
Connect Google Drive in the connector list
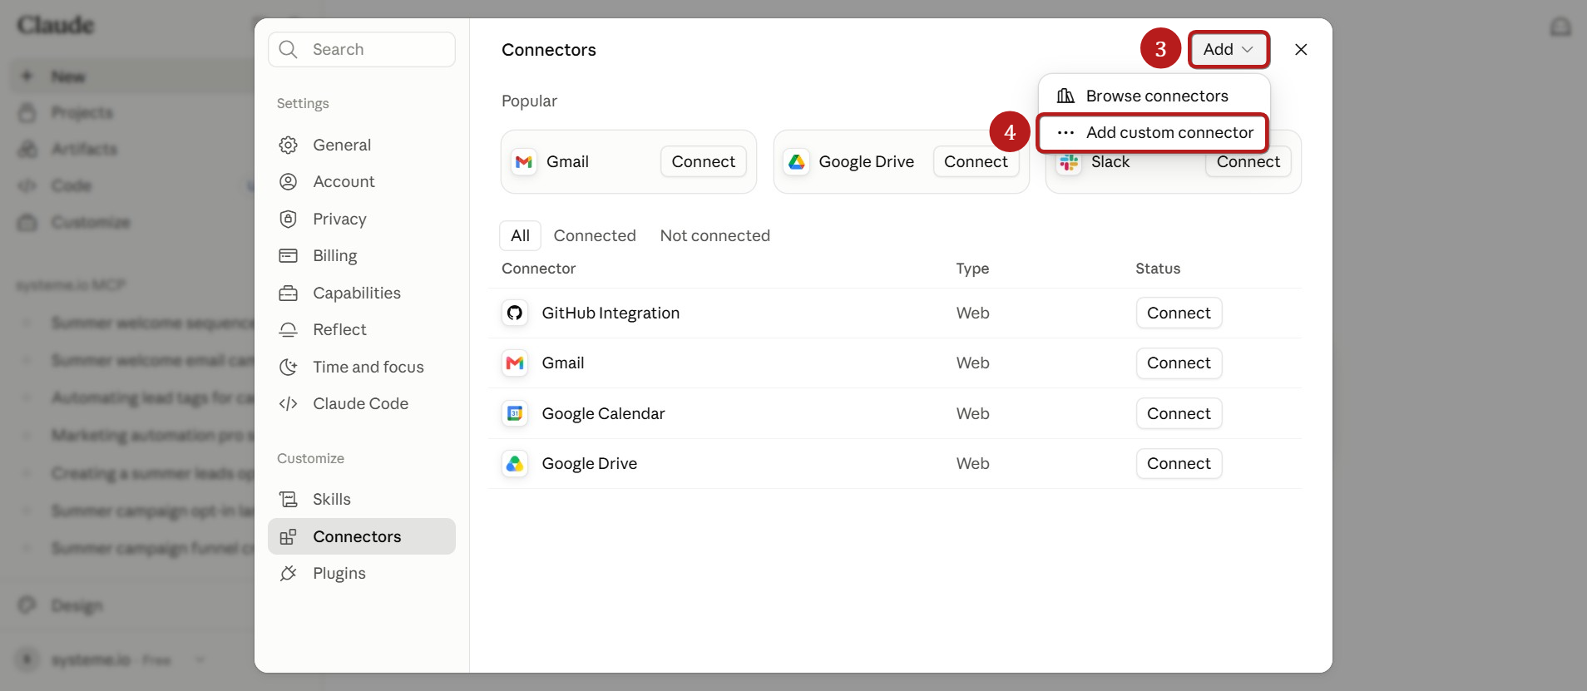pos(1179,463)
